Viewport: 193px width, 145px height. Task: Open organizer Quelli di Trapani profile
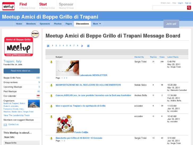(11, 103)
